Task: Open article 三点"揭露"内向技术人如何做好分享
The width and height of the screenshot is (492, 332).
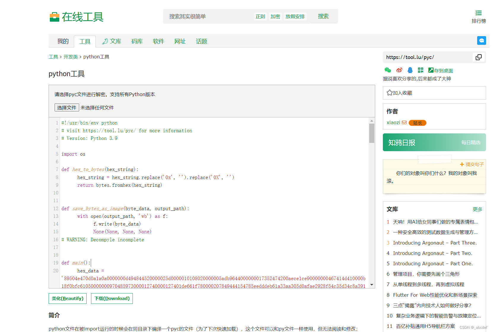Action: pos(432,305)
